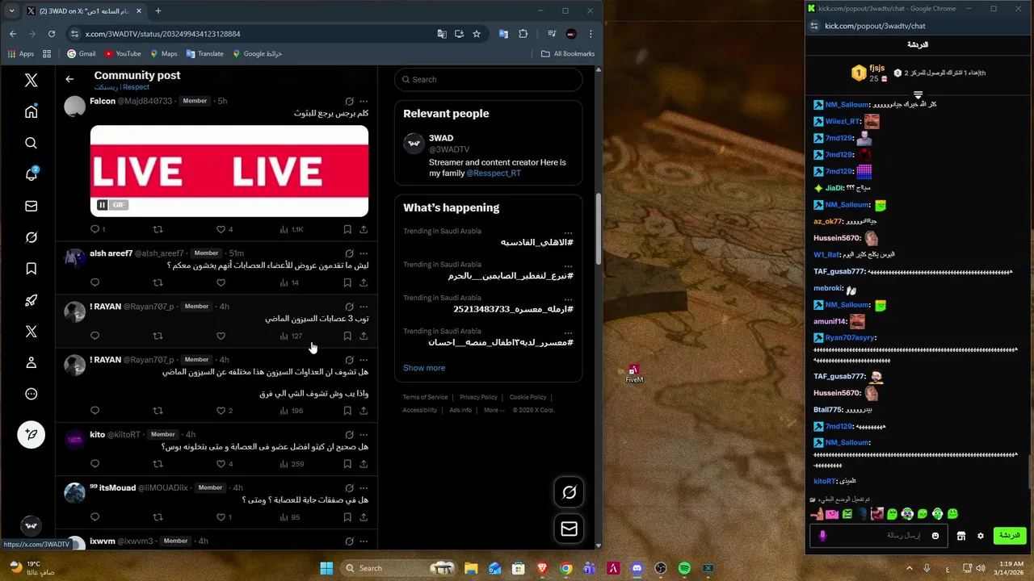This screenshot has width=1034, height=581.
Task: Open @Resspect_RT link in bio
Action: 493,173
